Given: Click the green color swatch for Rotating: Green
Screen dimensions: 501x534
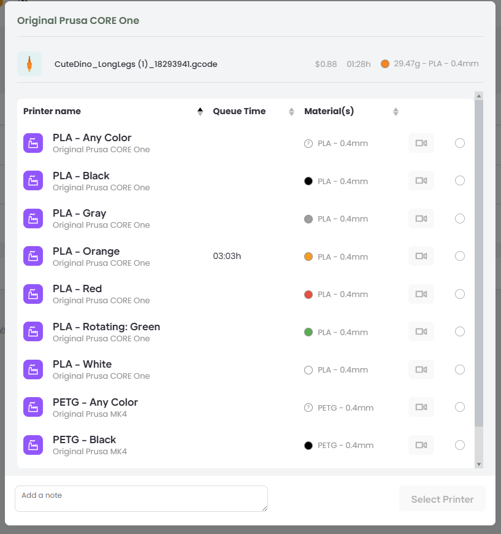Looking at the screenshot, I should pos(308,332).
